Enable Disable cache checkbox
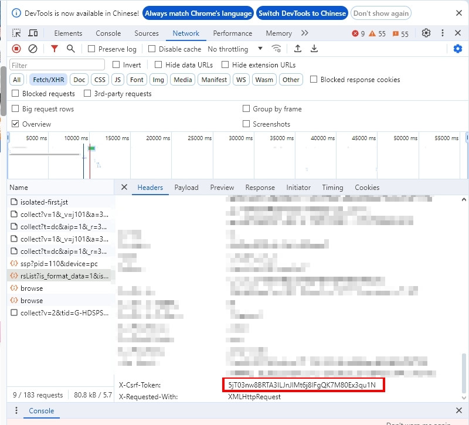The width and height of the screenshot is (469, 425). (152, 49)
